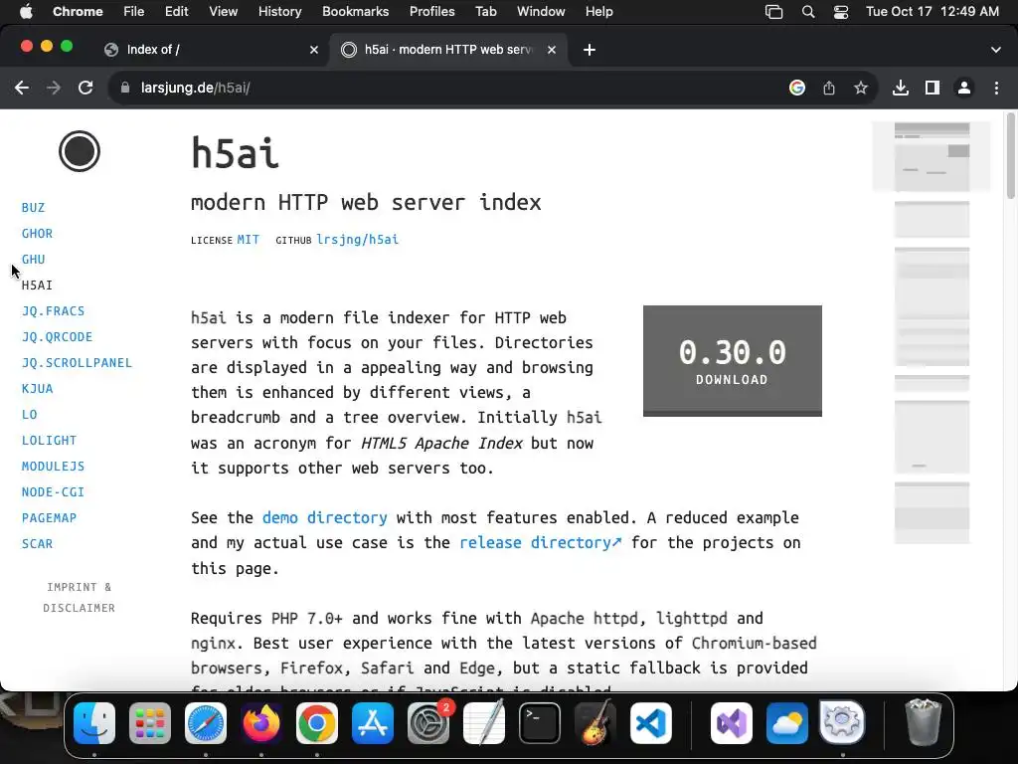Open the MODULEJS project link

pos(54,467)
